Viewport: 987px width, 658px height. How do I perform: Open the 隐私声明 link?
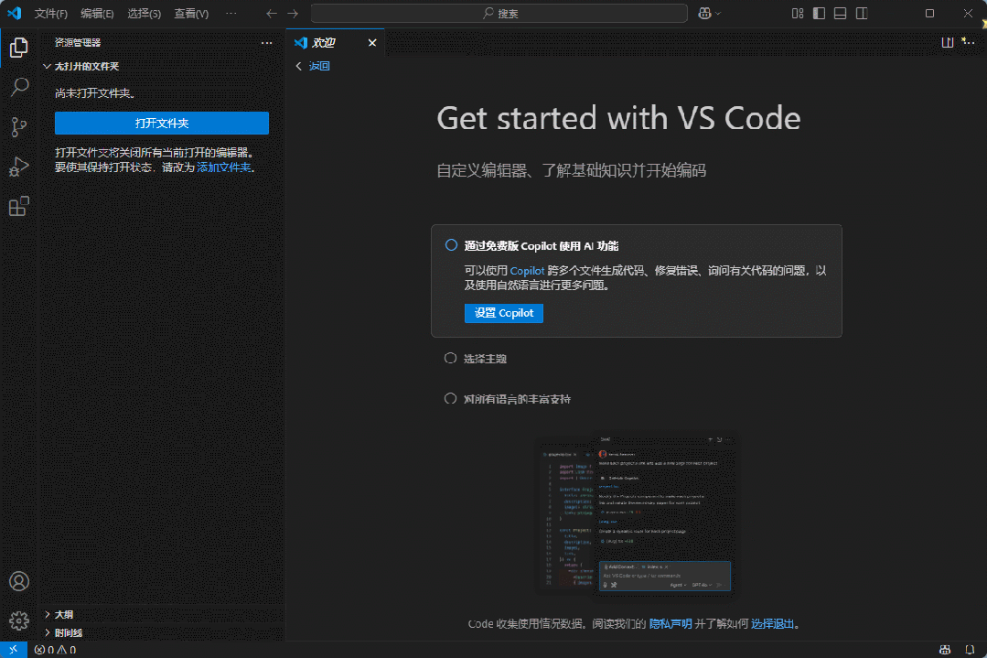(x=671, y=624)
